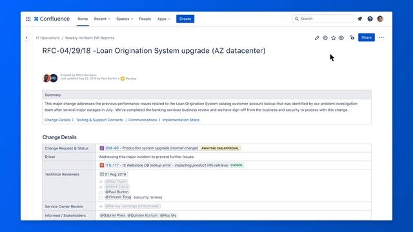
Task: Click the pencil edit page icon
Action: [317, 38]
